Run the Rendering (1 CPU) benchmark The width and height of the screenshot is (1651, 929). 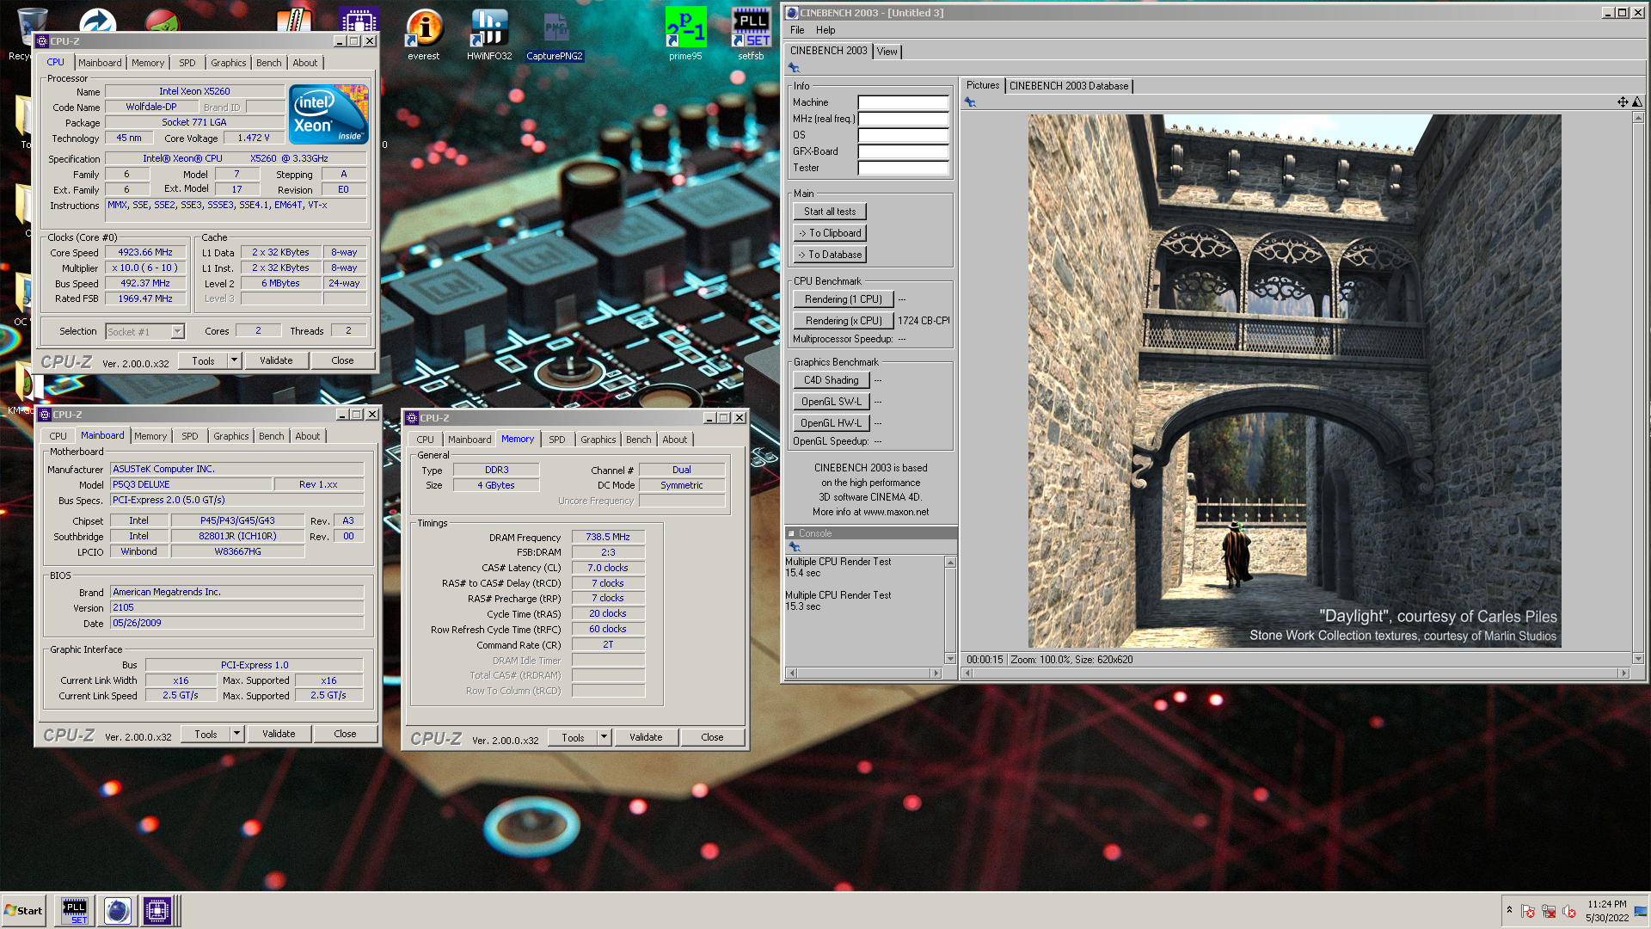[x=843, y=299]
